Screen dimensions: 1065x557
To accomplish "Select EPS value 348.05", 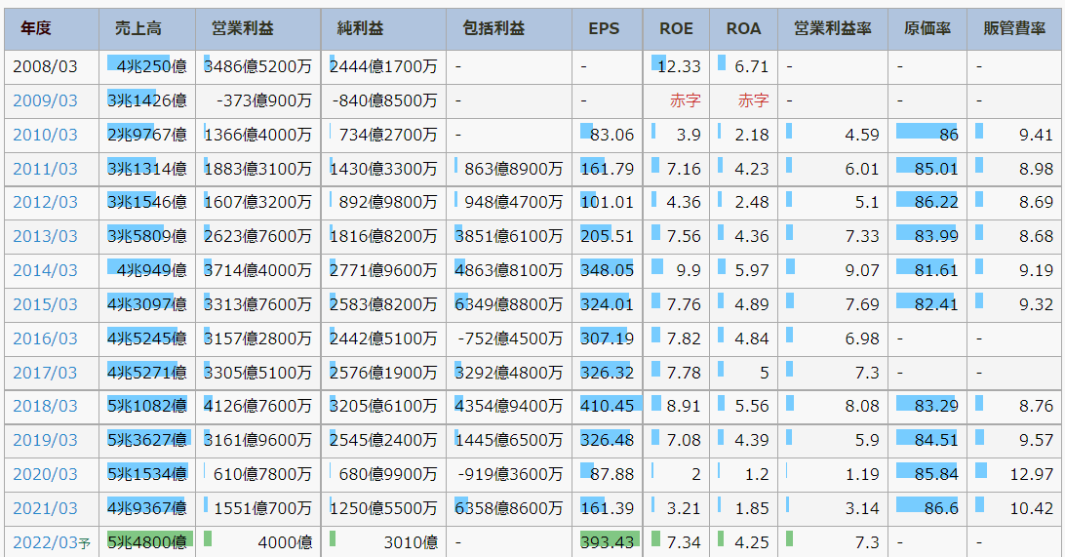I will 608,270.
